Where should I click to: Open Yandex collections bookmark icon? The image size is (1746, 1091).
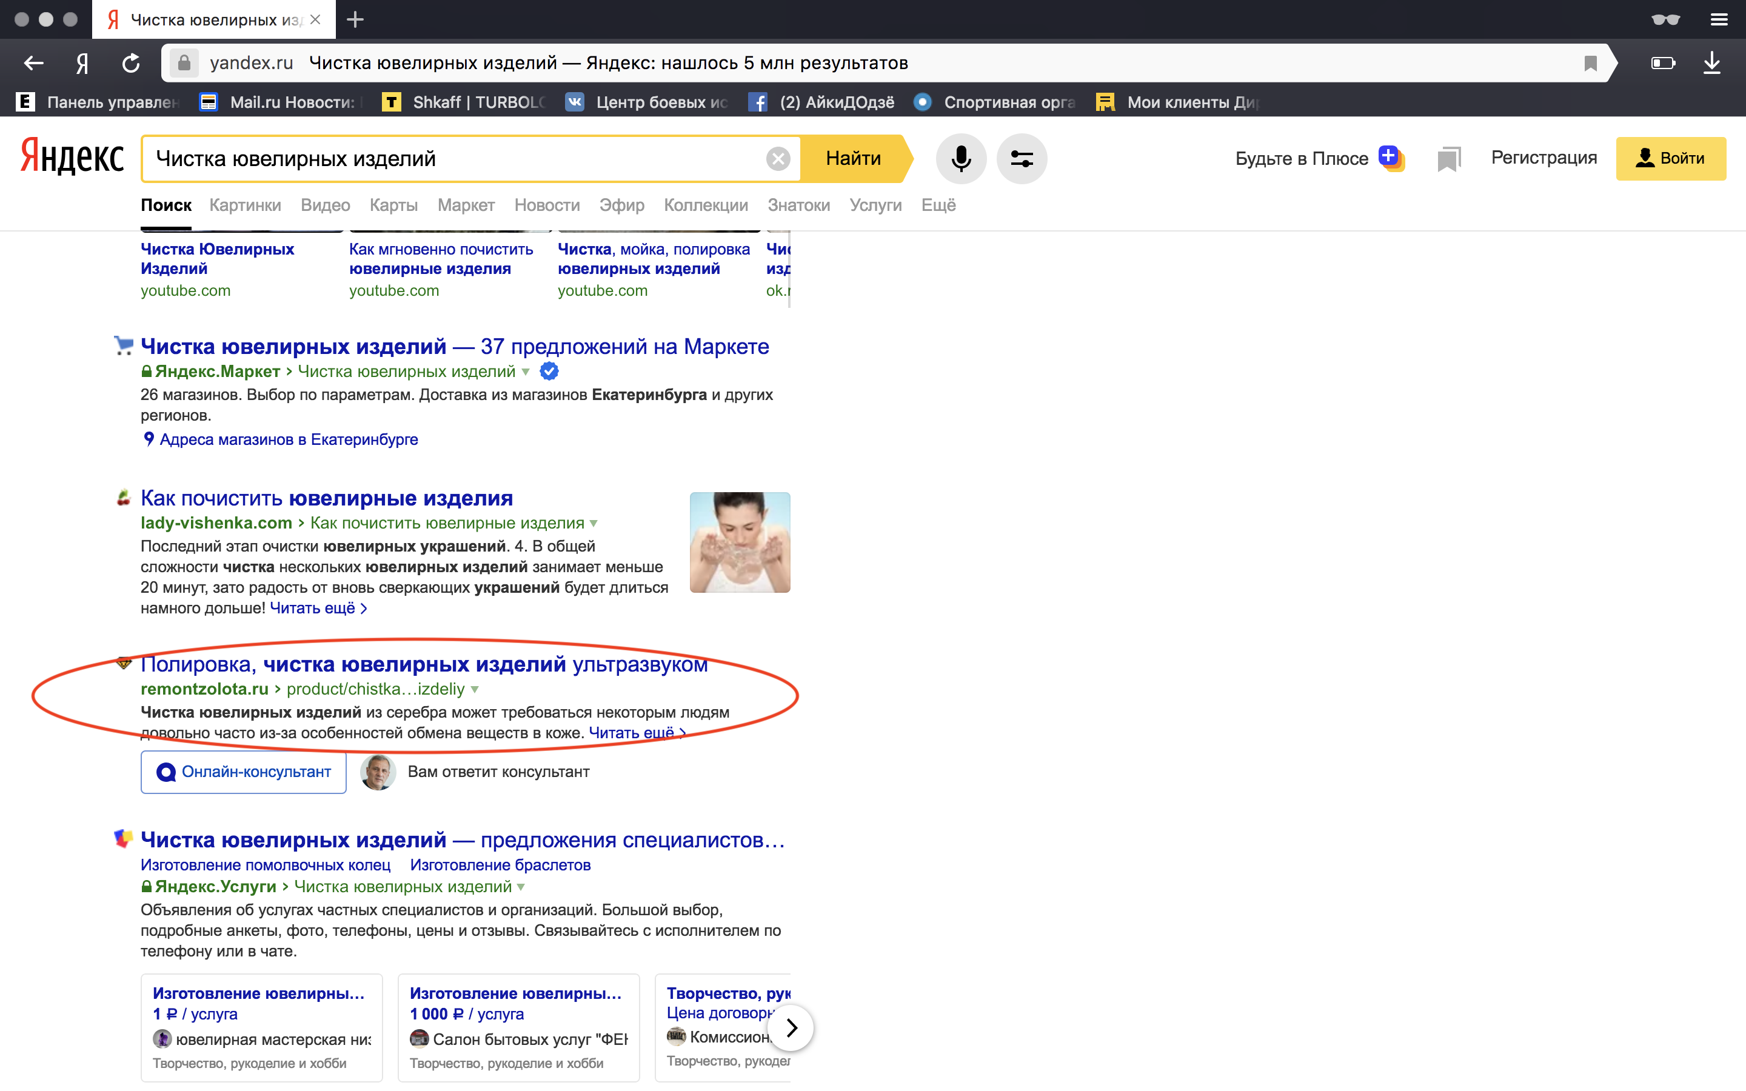(x=1448, y=159)
